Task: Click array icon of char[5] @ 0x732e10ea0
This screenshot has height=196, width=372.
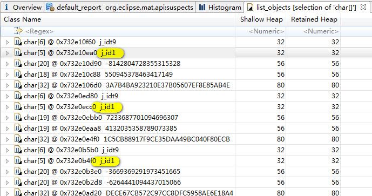Action: (18, 52)
